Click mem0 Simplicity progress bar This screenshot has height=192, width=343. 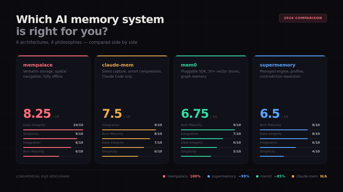coord(211,156)
